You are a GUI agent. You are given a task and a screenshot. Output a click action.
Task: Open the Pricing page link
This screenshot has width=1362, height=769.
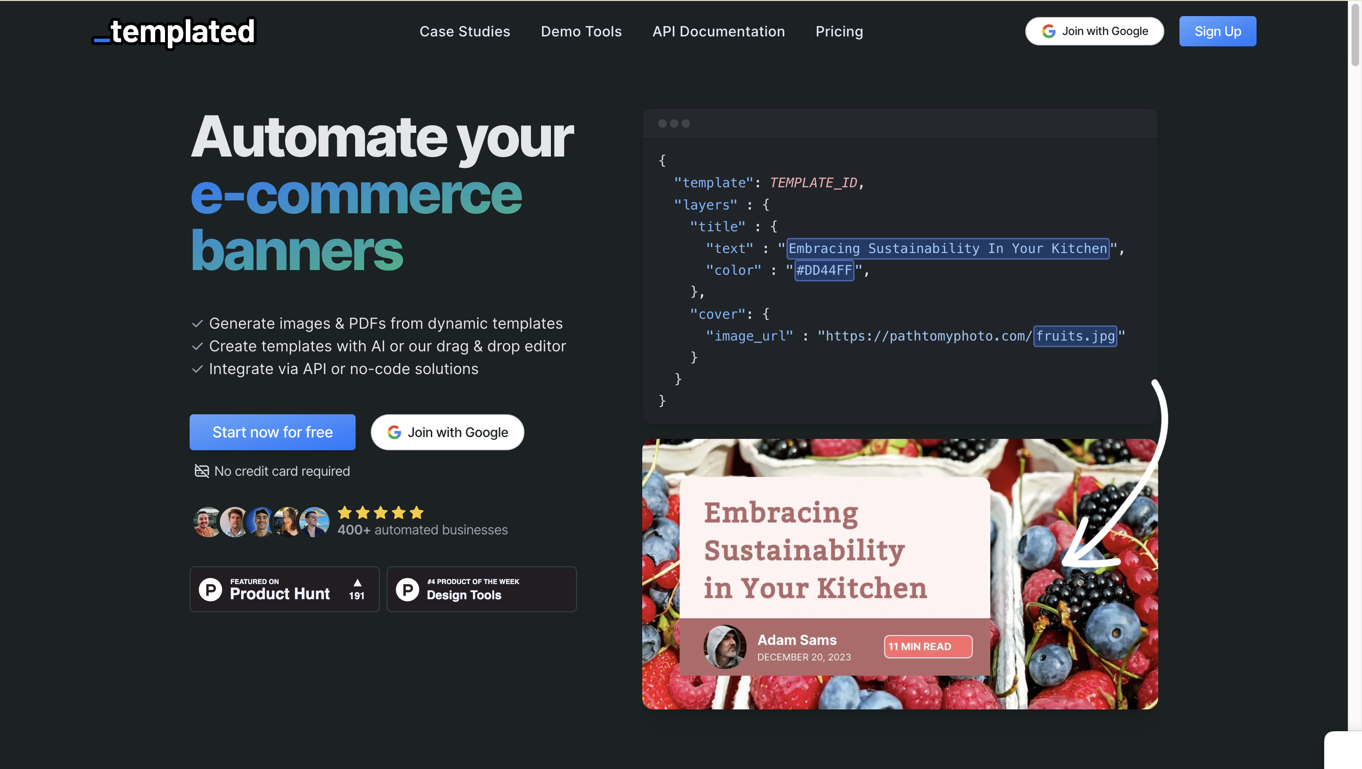838,31
